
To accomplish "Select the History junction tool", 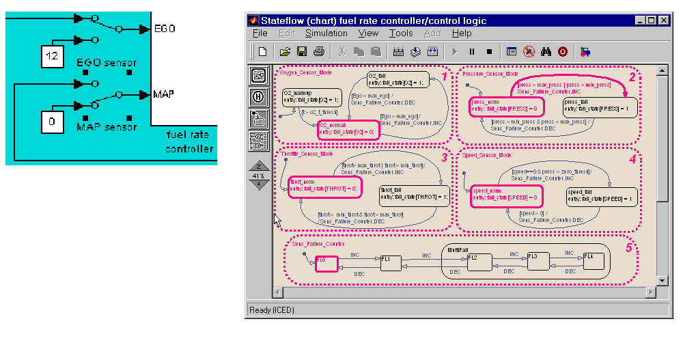I will (258, 97).
